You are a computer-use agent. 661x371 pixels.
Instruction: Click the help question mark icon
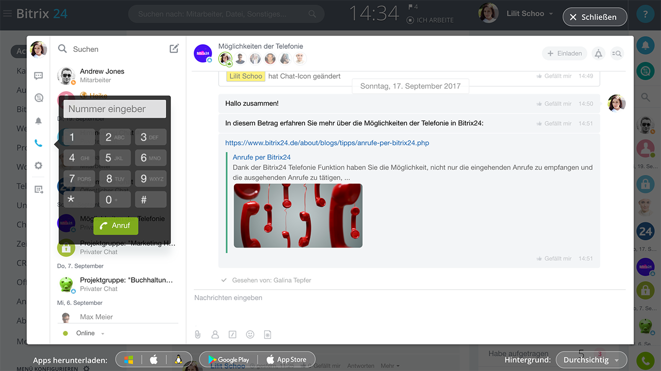click(645, 15)
